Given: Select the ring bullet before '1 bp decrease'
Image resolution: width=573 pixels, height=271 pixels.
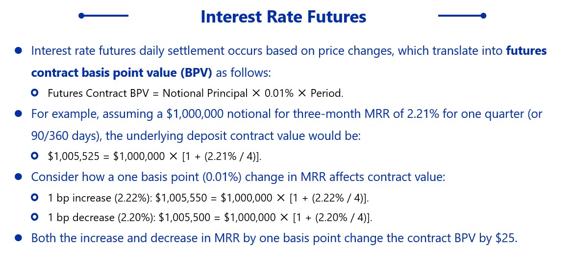Looking at the screenshot, I should (35, 217).
